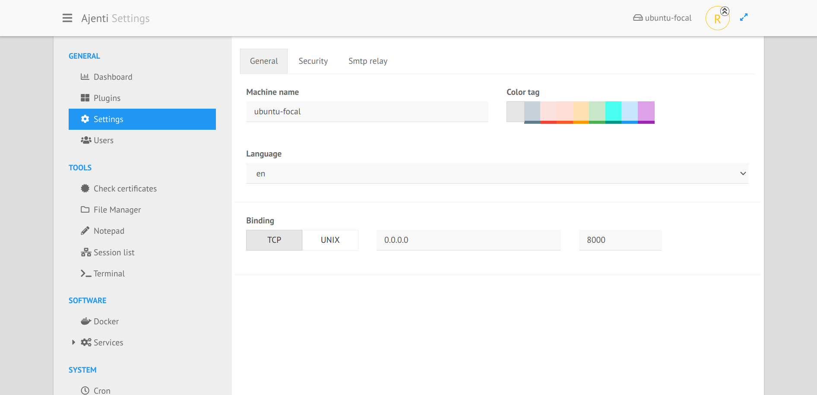Viewport: 817px width, 395px height.
Task: Click the Cron clock icon
Action: pyautogui.click(x=85, y=390)
